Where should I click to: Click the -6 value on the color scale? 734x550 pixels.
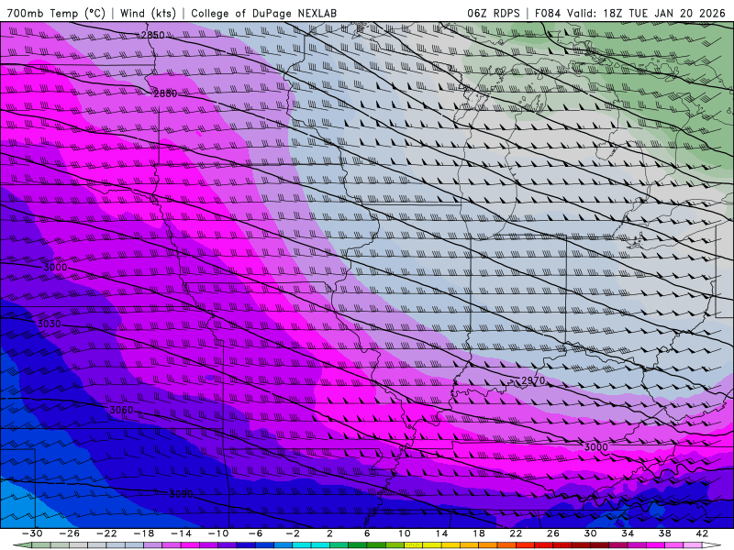pos(256,533)
